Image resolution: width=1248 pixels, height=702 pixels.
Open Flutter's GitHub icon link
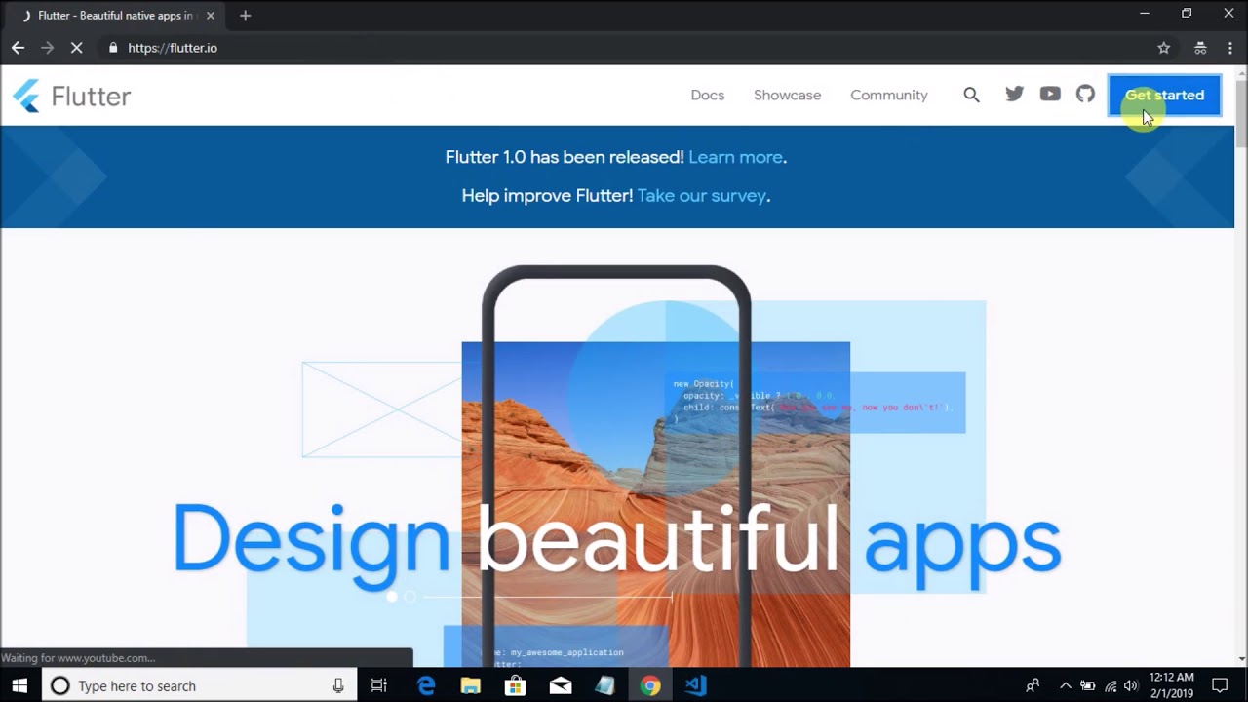coord(1085,94)
